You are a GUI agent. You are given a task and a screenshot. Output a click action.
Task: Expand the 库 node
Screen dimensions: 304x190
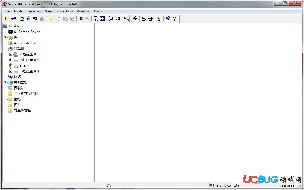[x=5, y=37]
